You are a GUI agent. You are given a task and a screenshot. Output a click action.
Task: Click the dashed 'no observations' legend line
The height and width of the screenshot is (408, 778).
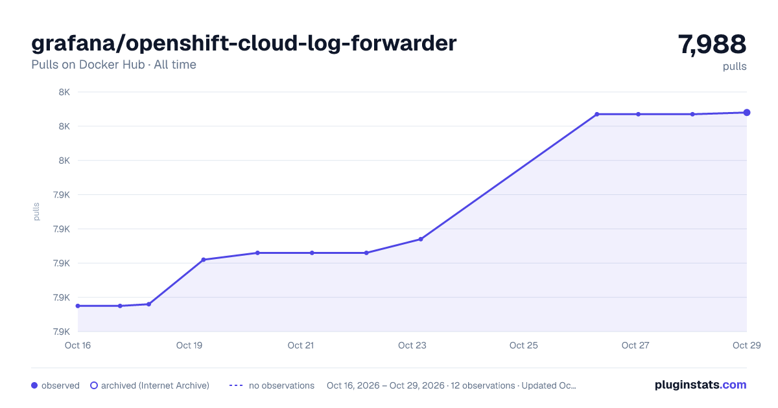(x=236, y=385)
